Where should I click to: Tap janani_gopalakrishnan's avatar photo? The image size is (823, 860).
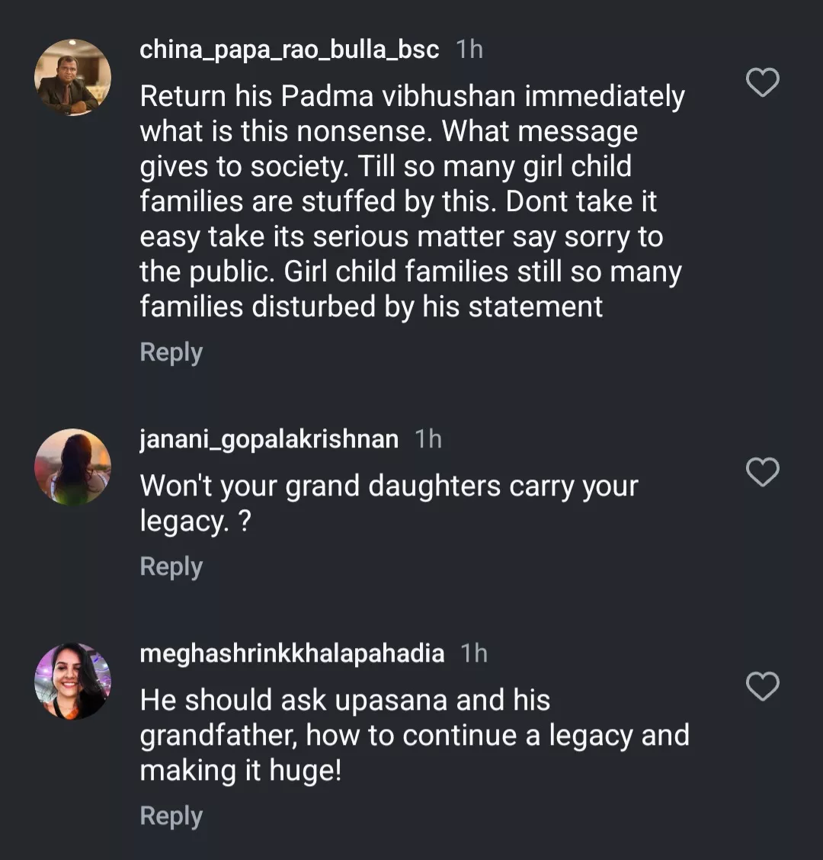(73, 467)
